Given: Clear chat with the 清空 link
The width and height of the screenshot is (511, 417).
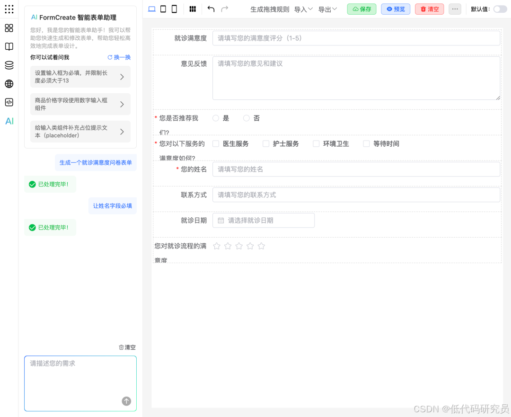Looking at the screenshot, I should coord(127,347).
